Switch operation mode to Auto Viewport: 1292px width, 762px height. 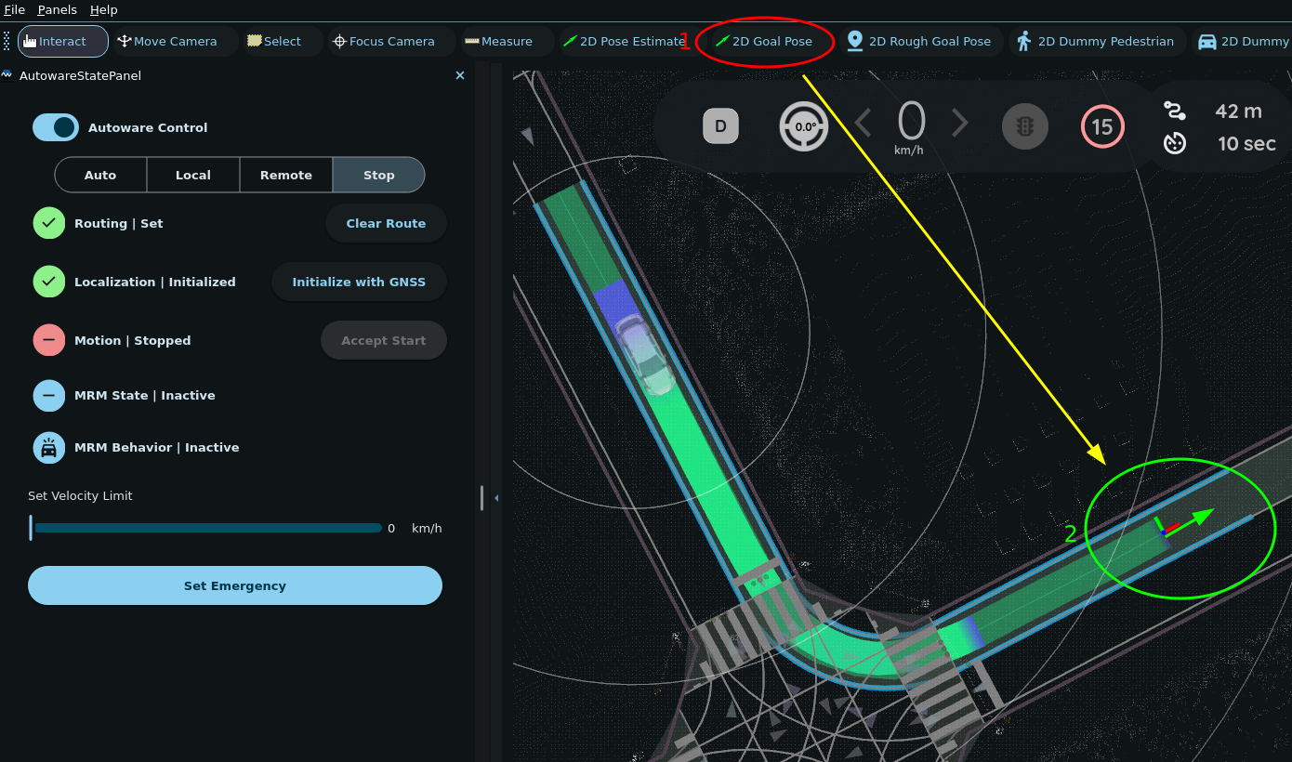point(100,175)
